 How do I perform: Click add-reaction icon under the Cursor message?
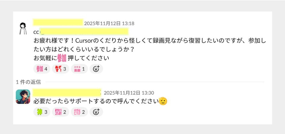click(x=96, y=69)
